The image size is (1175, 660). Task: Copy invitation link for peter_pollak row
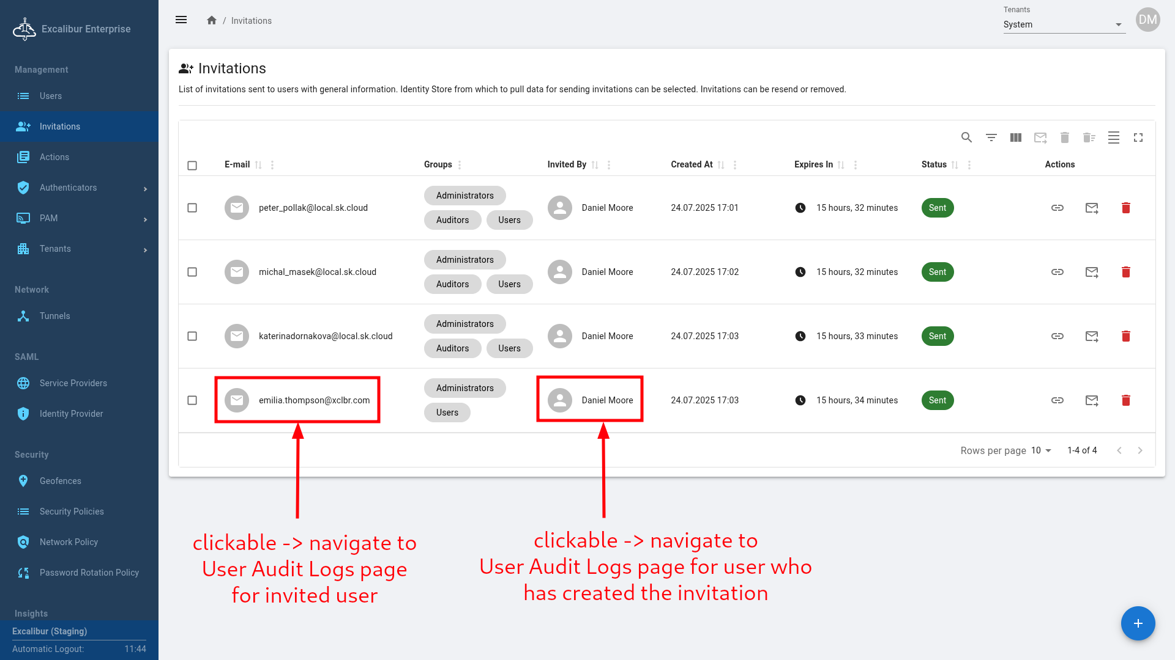point(1057,208)
